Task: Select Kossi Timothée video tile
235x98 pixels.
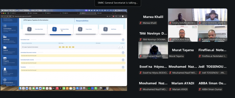Action: 213,33
